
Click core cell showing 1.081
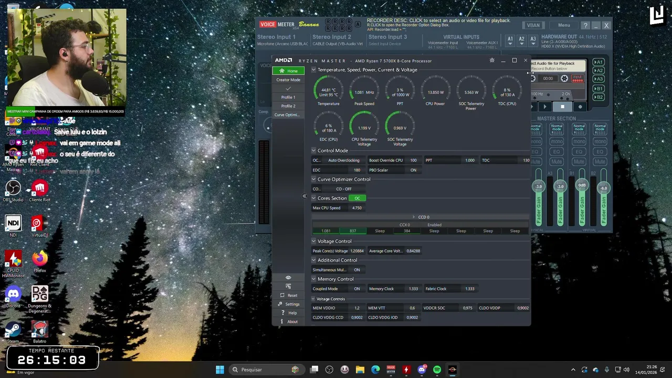pos(325,231)
